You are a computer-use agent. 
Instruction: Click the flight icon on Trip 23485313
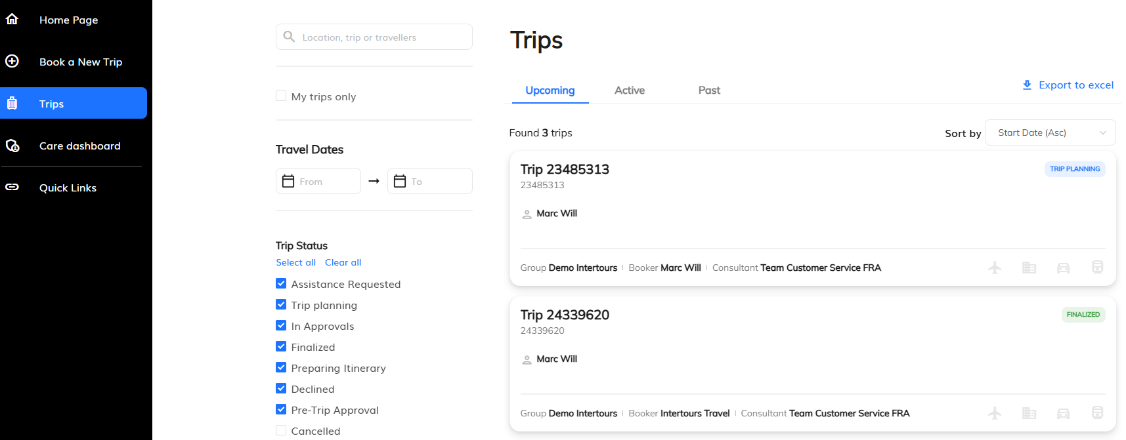(x=995, y=268)
